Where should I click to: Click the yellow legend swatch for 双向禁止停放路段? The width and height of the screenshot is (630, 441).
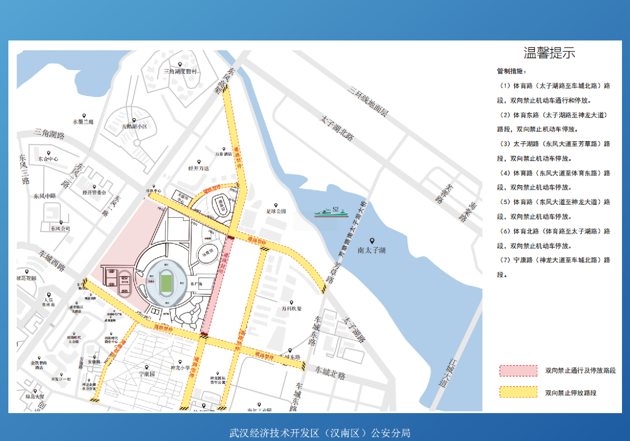518,393
